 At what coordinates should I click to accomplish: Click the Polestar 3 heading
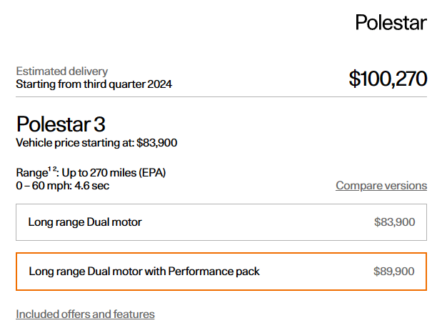(x=61, y=124)
